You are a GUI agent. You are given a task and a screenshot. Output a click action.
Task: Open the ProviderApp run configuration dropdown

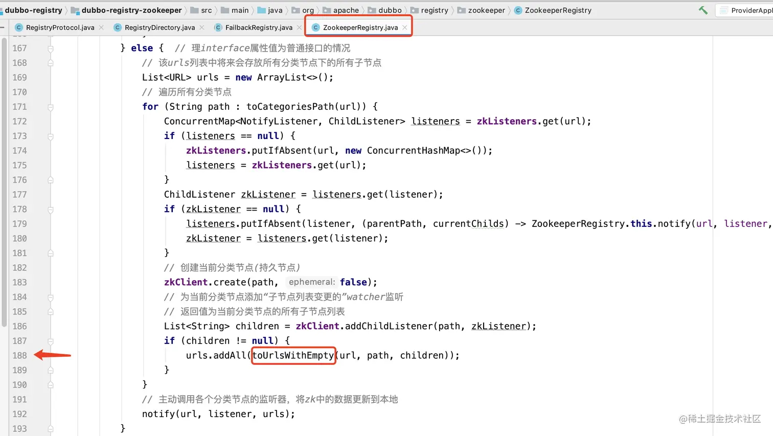coord(745,10)
